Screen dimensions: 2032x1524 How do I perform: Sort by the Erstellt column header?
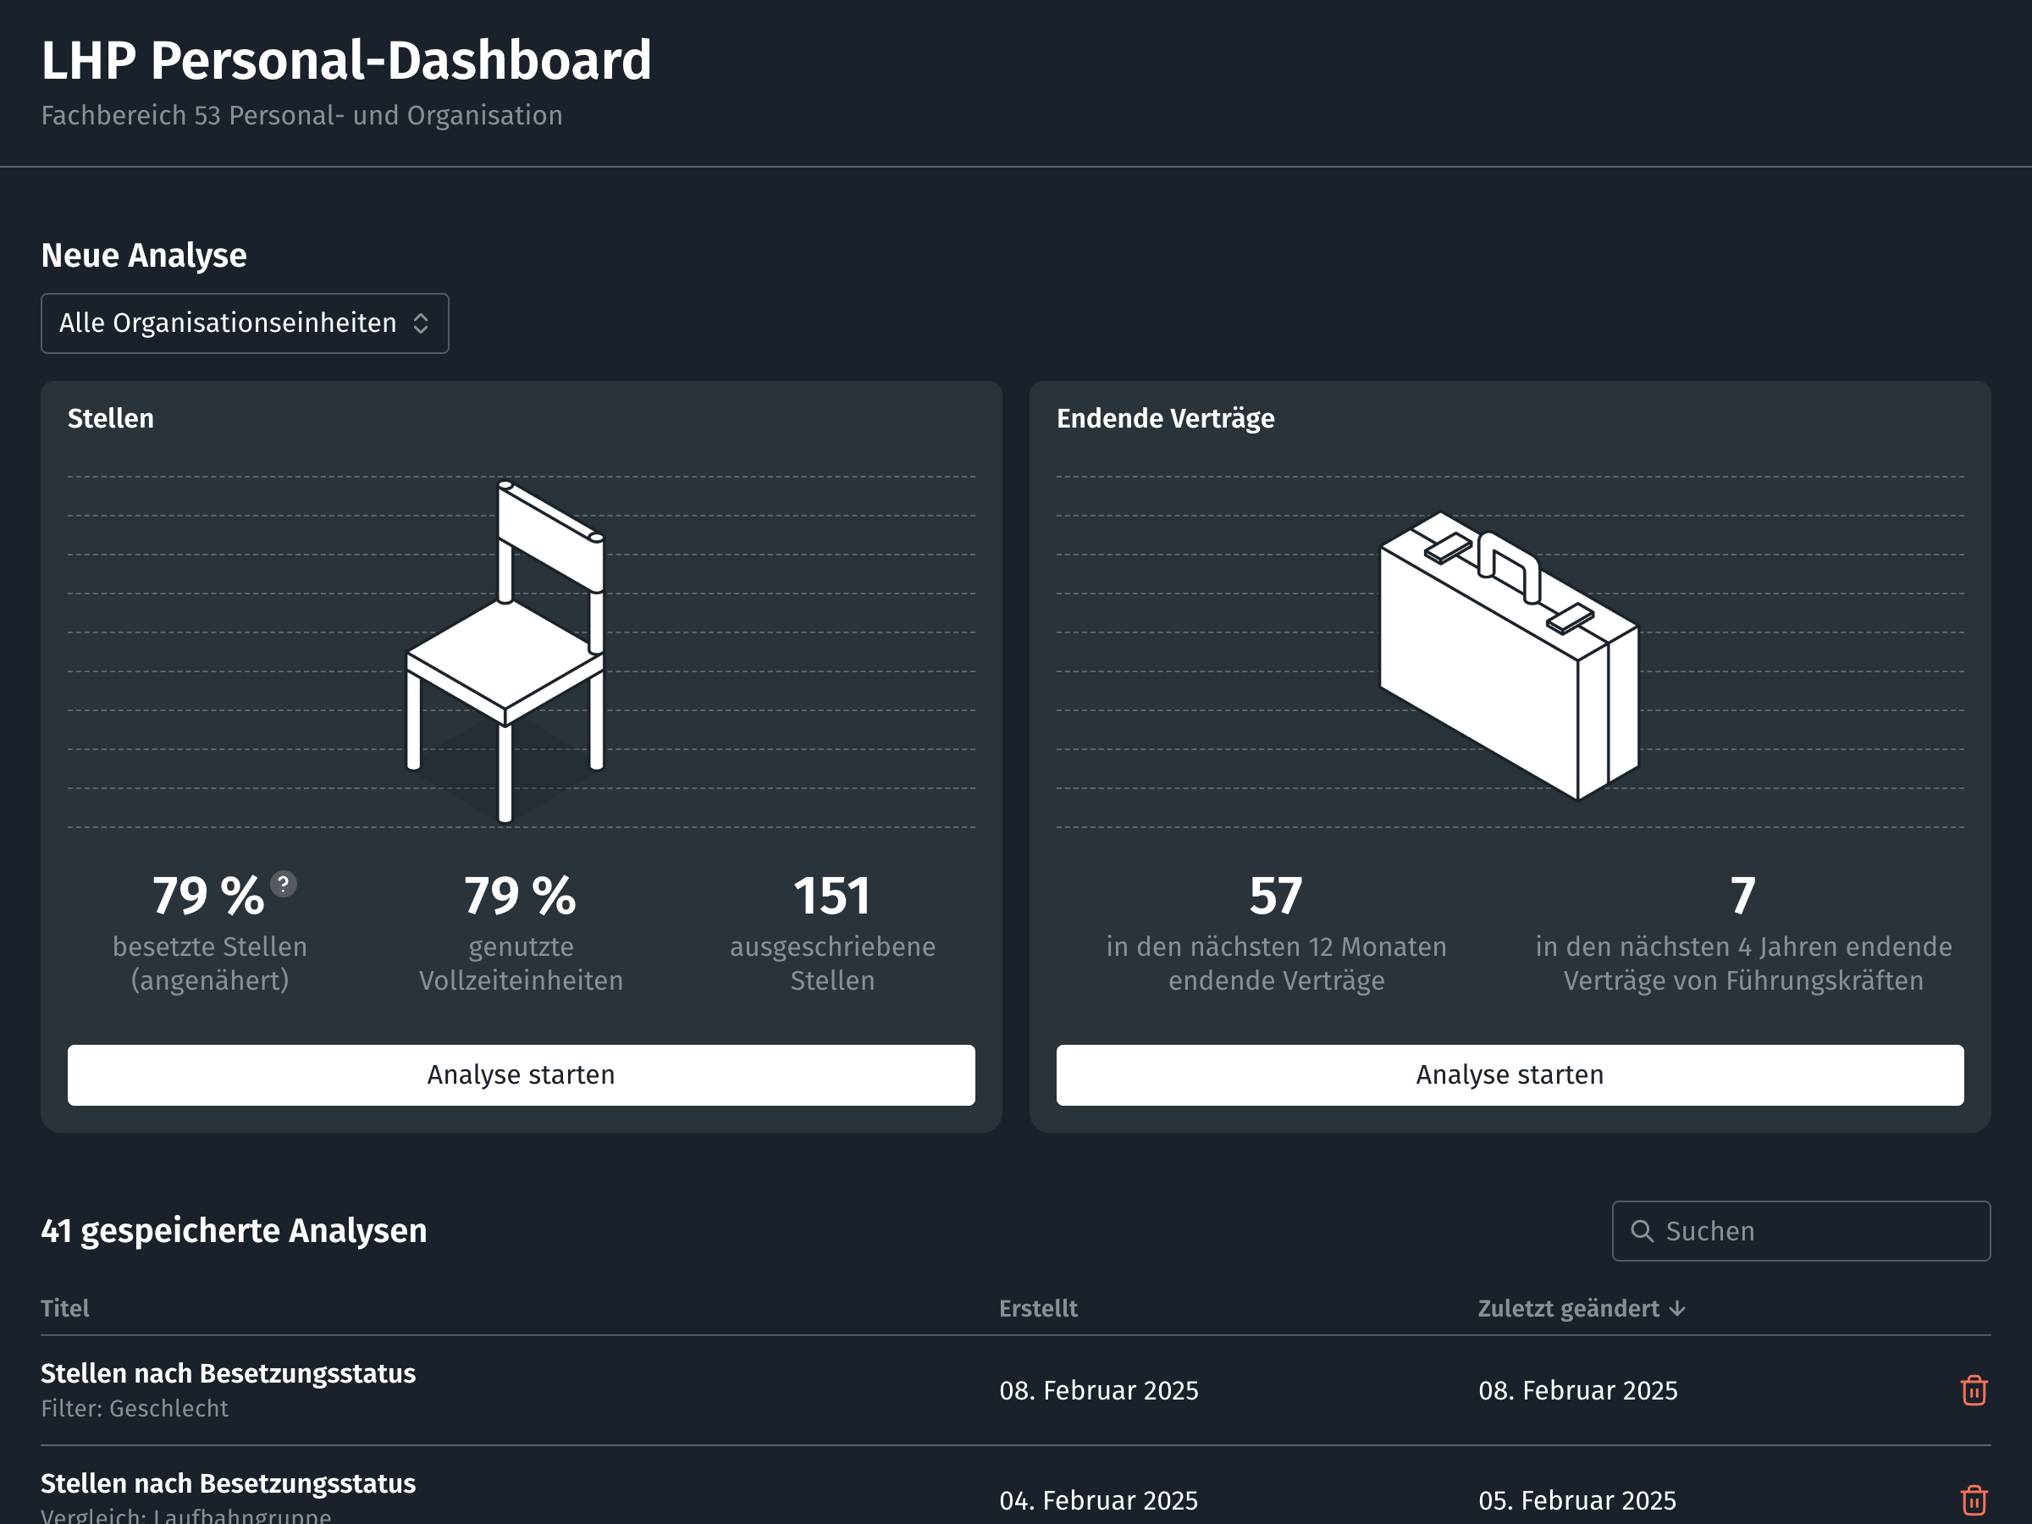tap(1038, 1308)
